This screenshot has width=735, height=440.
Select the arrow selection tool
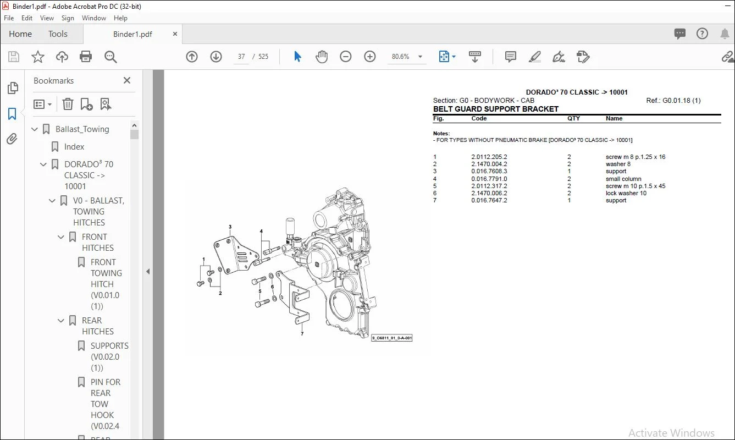pyautogui.click(x=297, y=57)
